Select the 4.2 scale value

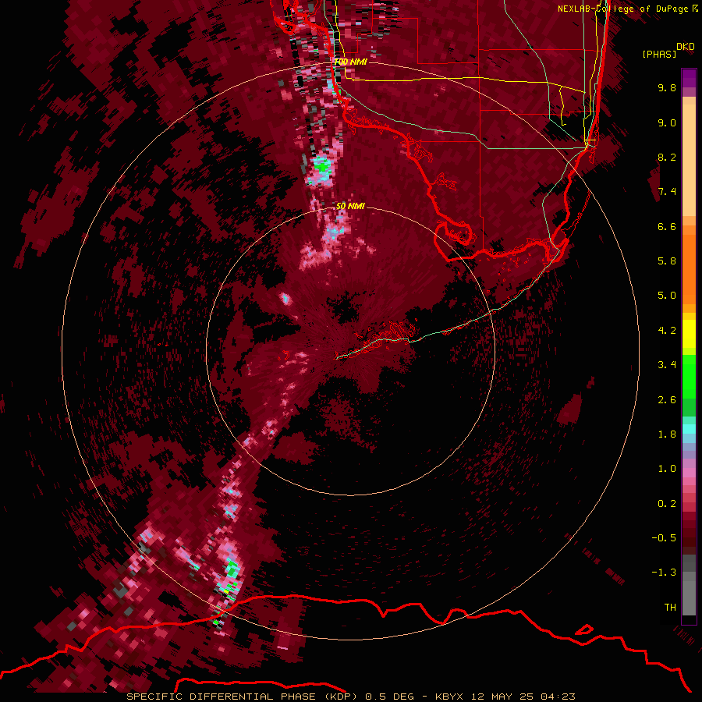pyautogui.click(x=667, y=331)
